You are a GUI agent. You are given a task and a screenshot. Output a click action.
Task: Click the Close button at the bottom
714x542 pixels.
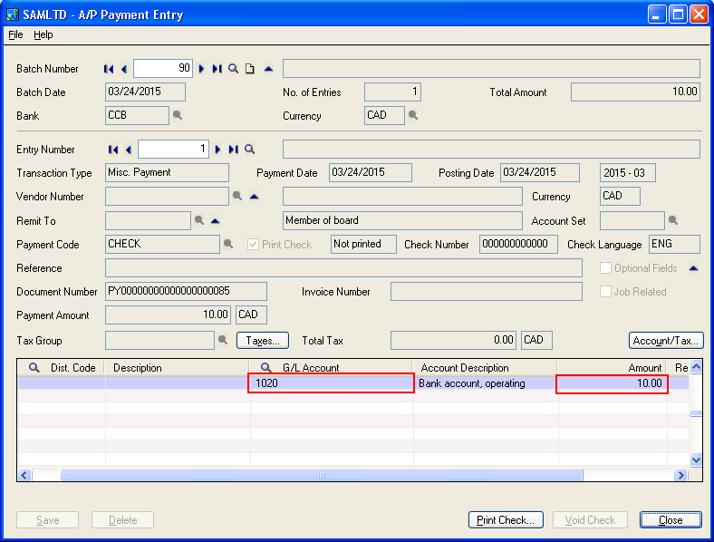671,519
